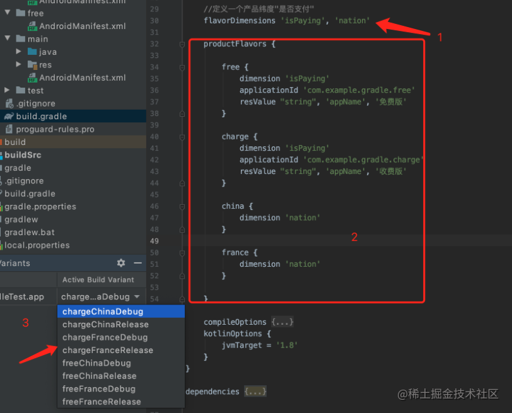Select the buildSrc module
This screenshot has height=413, width=512.
pos(23,155)
